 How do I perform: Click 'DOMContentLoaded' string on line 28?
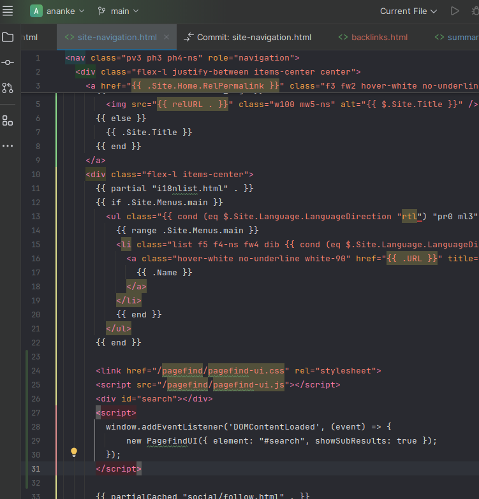(x=274, y=427)
